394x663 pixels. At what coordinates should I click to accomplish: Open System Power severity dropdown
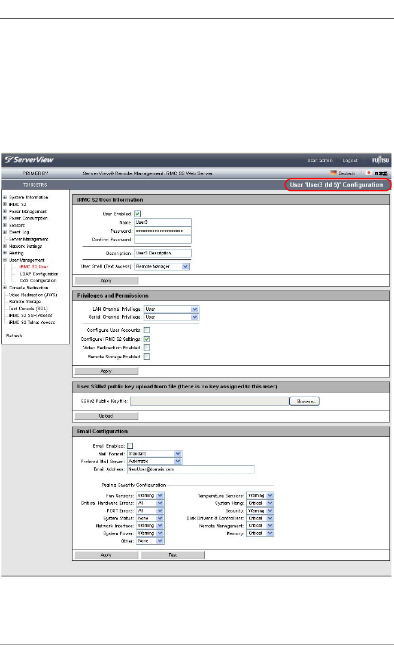click(x=150, y=533)
